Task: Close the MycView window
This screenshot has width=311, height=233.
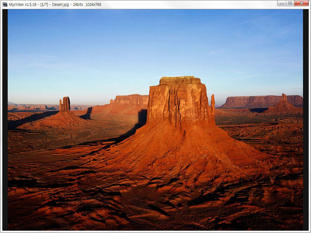Action: [x=301, y=3]
